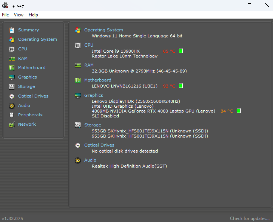Click the Motherboard heading link in main panel

[x=98, y=80]
